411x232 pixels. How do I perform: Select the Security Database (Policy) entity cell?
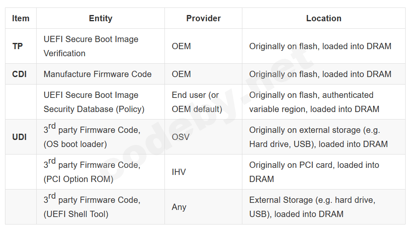(x=94, y=102)
